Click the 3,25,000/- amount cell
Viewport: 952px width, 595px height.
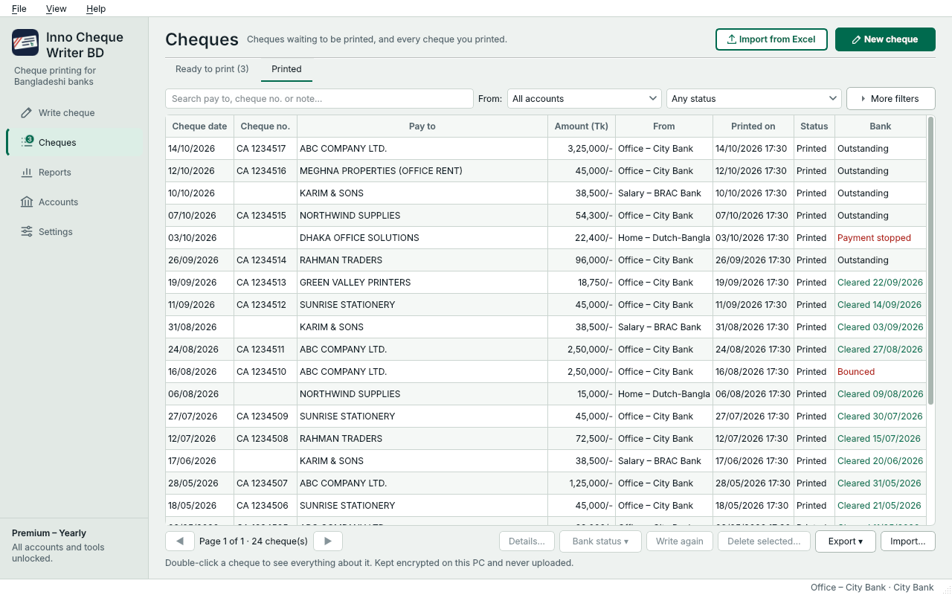click(582, 149)
